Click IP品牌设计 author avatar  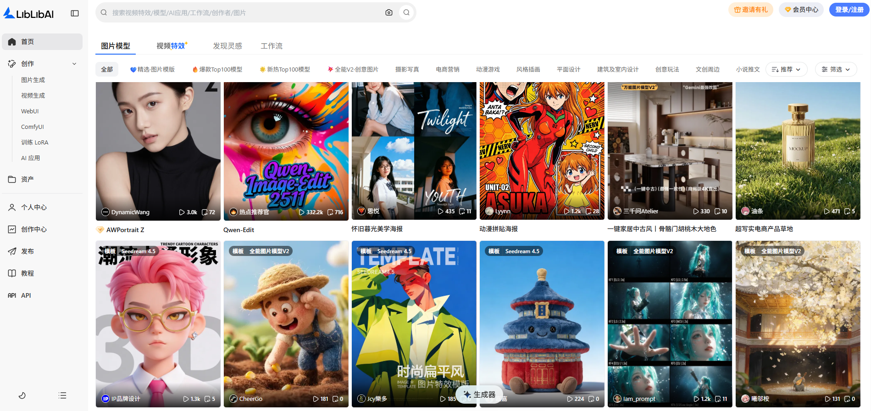tap(105, 399)
